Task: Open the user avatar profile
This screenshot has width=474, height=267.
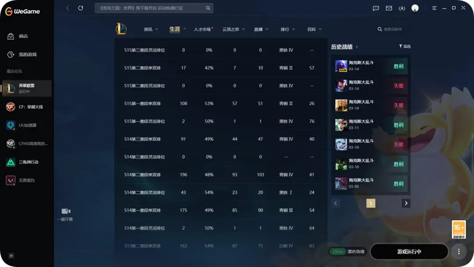Action: click(x=415, y=8)
